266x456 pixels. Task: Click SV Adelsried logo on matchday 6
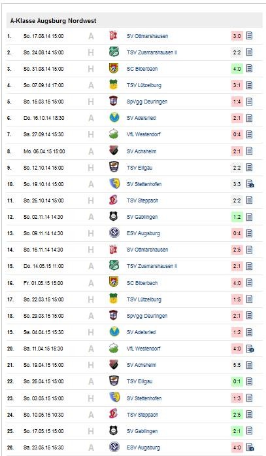(114, 118)
